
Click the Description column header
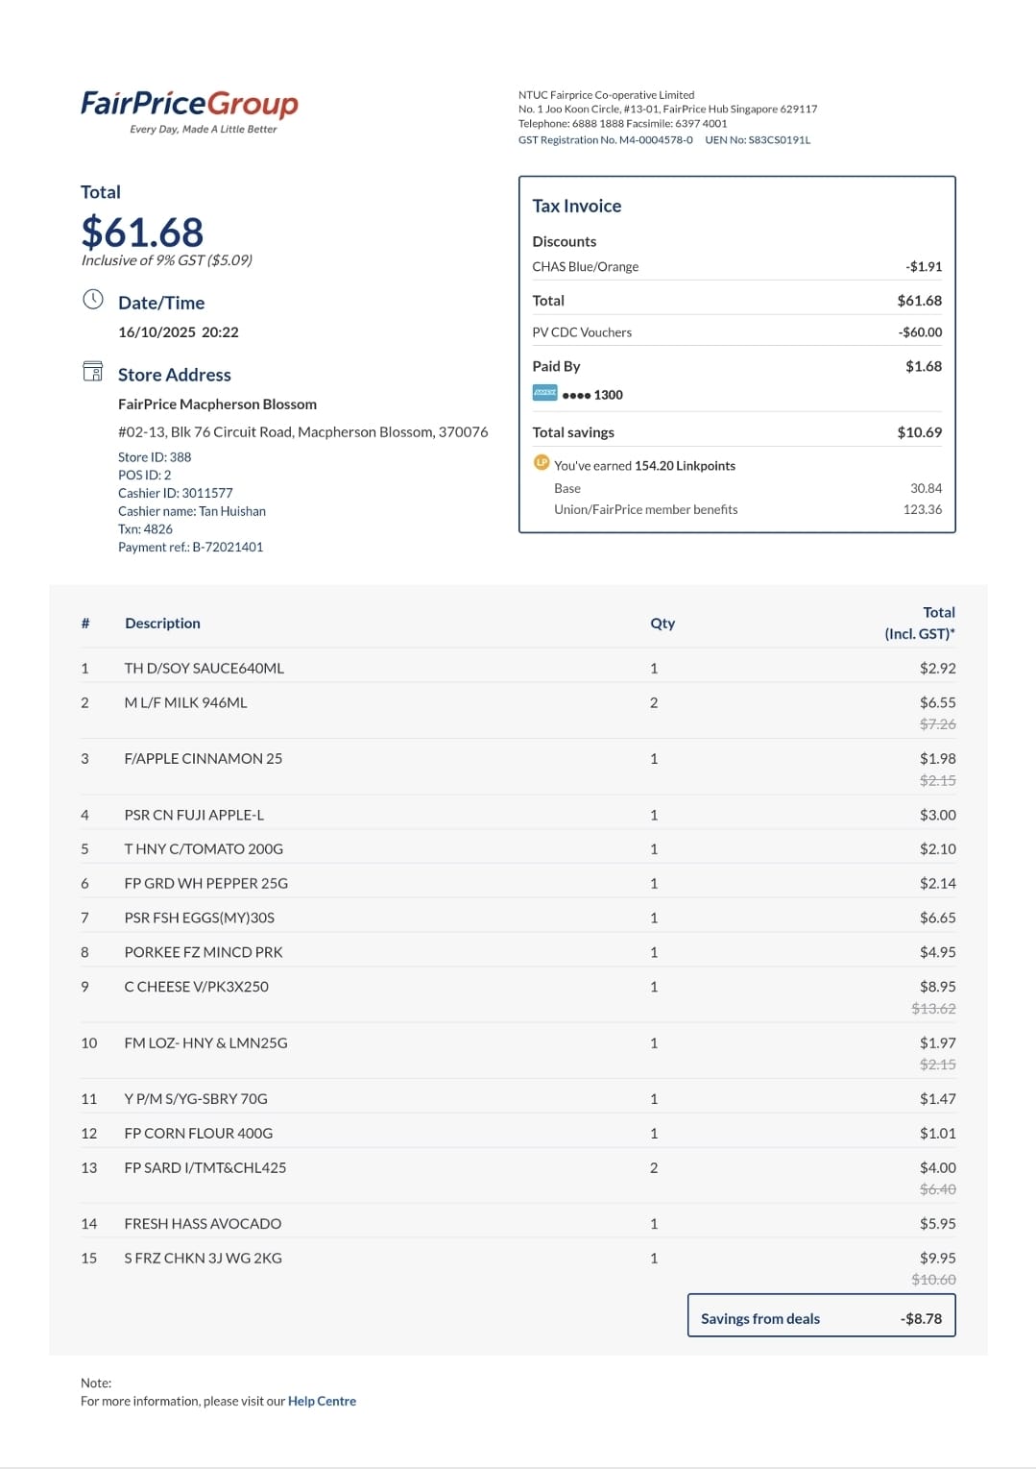tap(163, 624)
